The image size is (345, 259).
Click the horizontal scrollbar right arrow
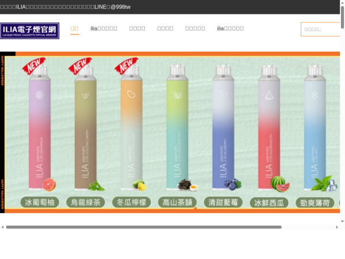pos(337,227)
